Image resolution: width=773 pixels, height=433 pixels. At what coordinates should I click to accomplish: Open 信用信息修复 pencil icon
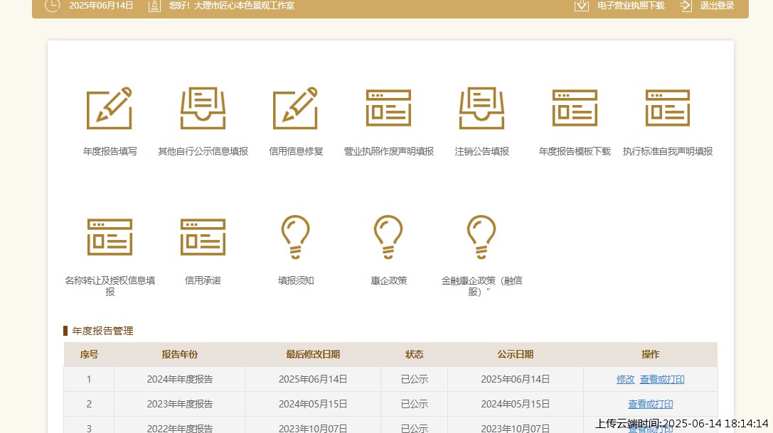[x=296, y=108]
